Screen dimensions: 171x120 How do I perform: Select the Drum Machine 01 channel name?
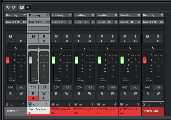39,111
